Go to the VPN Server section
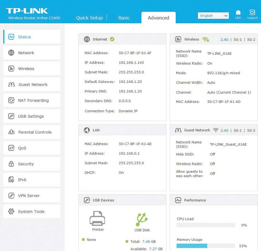The image size is (261, 251). click(32, 195)
